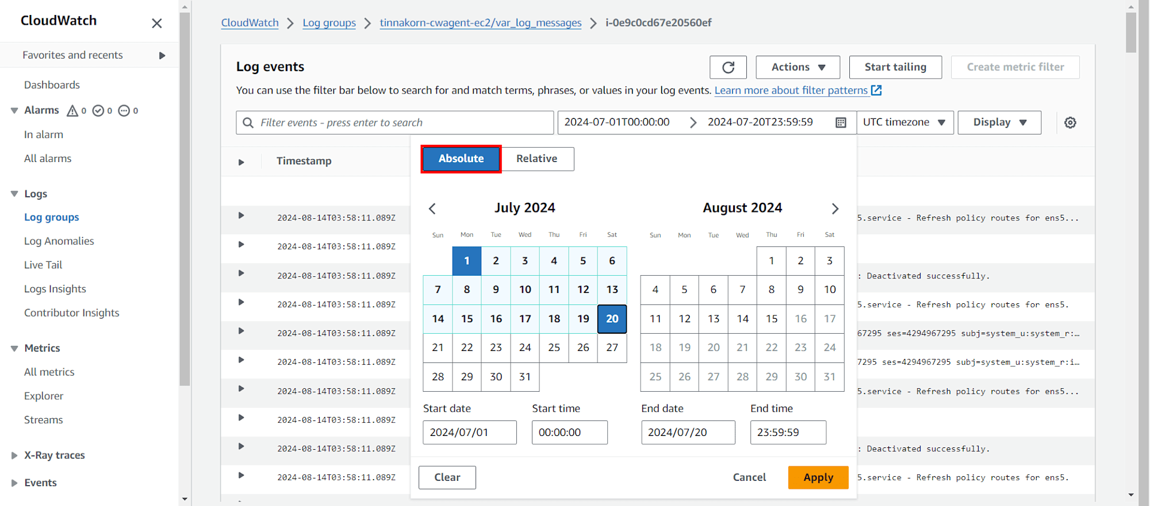Expand Favorites and recents arrow

[x=162, y=55]
